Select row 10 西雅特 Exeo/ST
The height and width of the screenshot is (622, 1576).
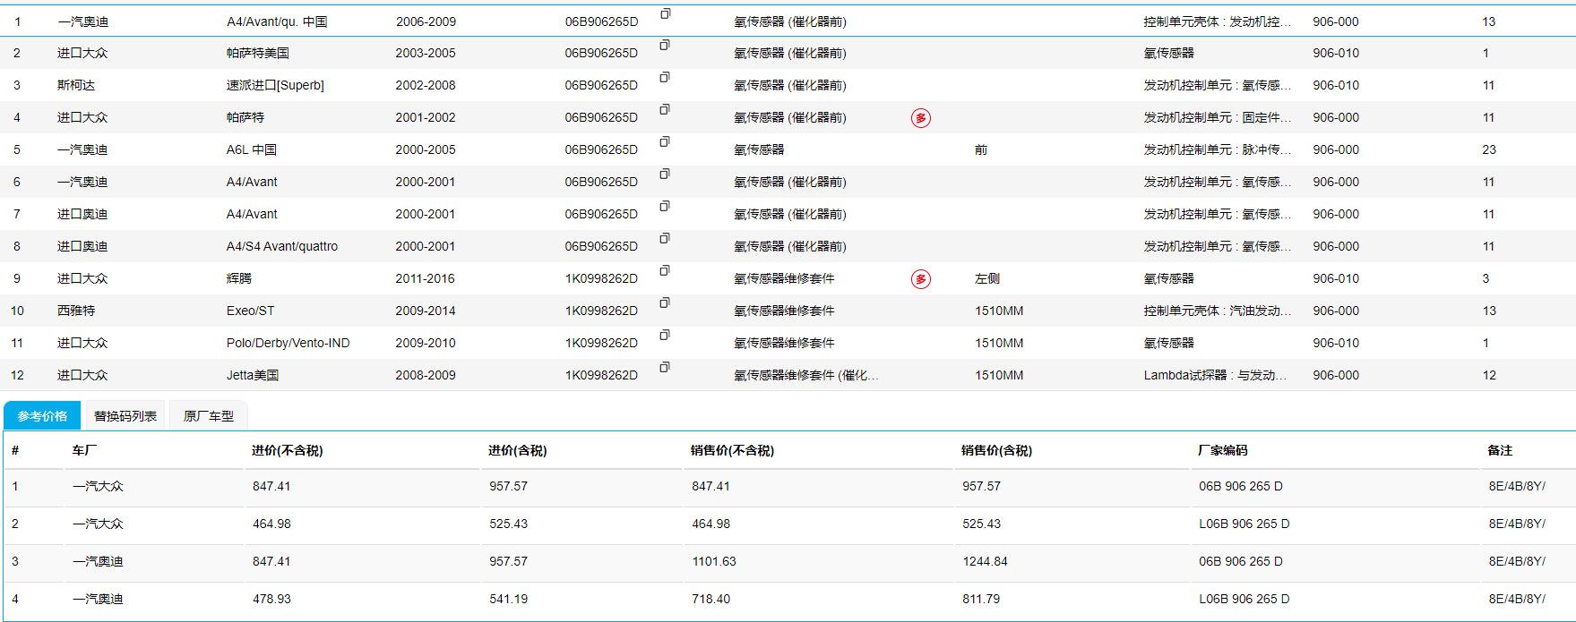pos(76,311)
